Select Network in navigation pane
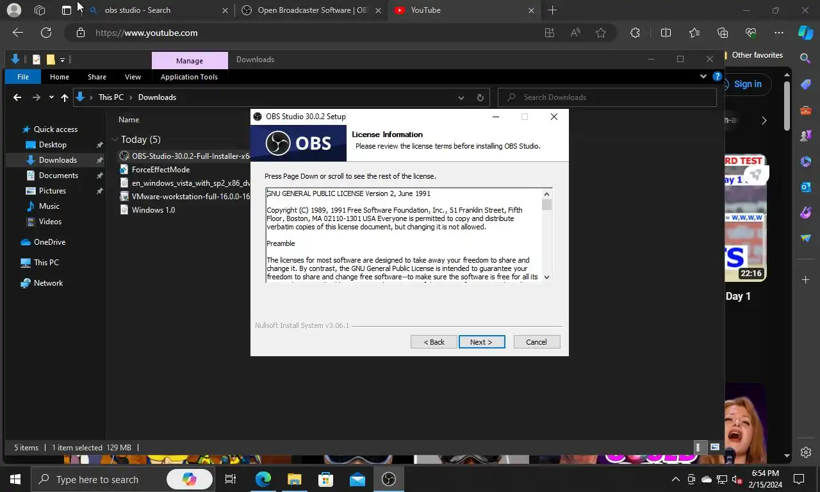The image size is (820, 492). 48,283
